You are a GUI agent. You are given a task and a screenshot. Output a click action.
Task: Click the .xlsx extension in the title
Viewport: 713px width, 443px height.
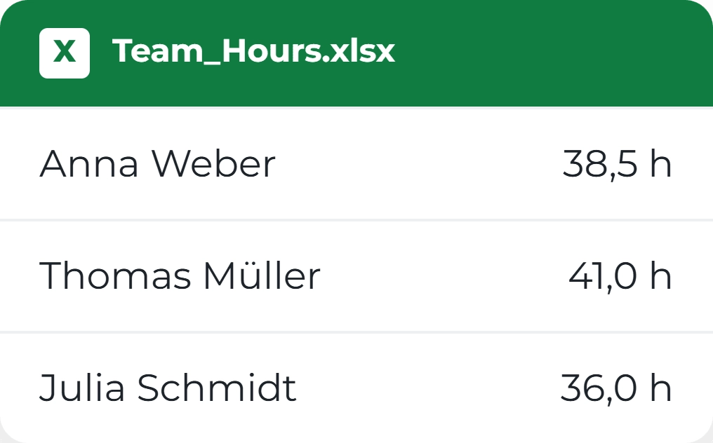pos(359,51)
